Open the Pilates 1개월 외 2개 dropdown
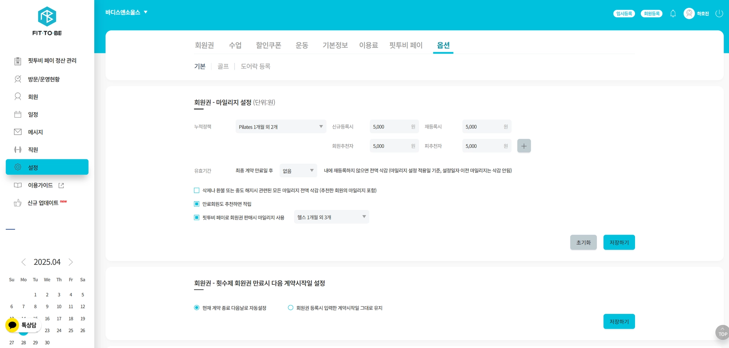This screenshot has width=729, height=348. click(281, 127)
